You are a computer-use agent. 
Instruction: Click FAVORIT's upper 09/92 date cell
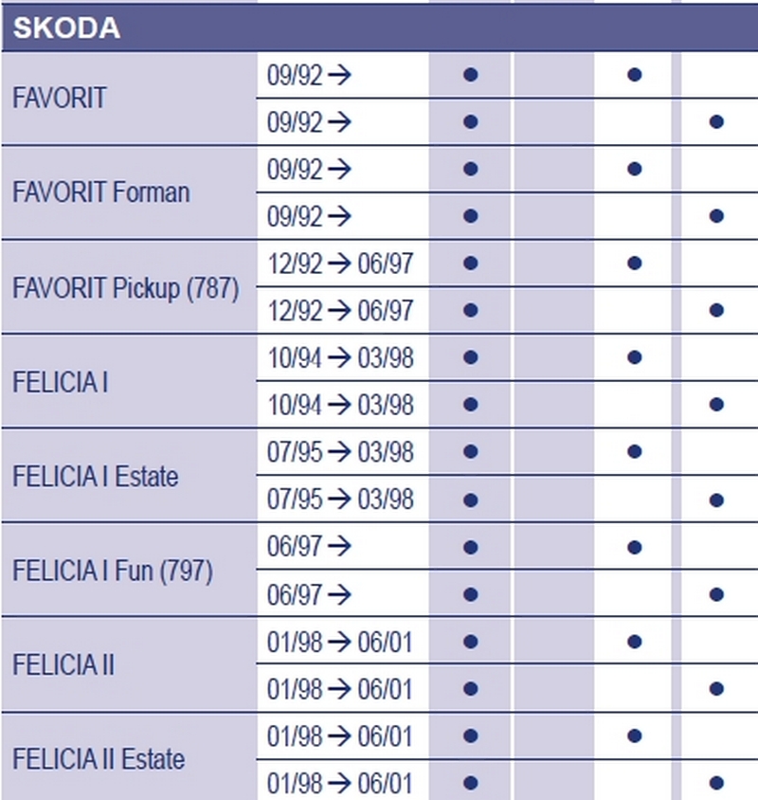coord(343,75)
